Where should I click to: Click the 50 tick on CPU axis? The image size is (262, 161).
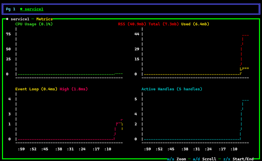(8, 49)
